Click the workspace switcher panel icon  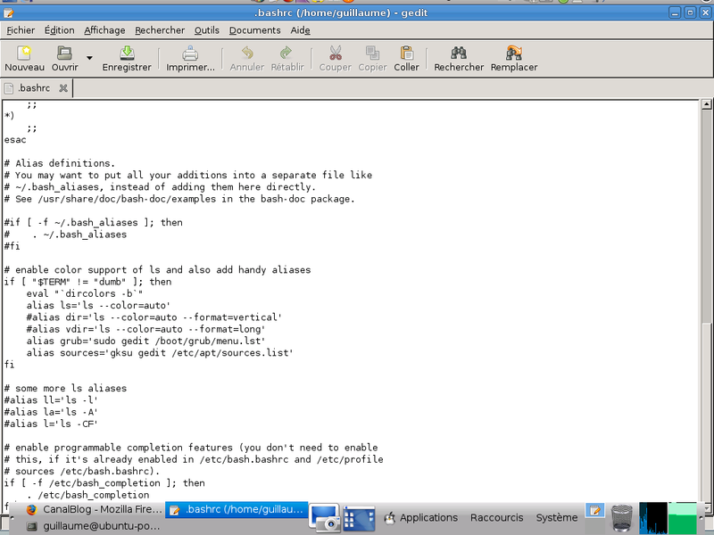click(359, 518)
